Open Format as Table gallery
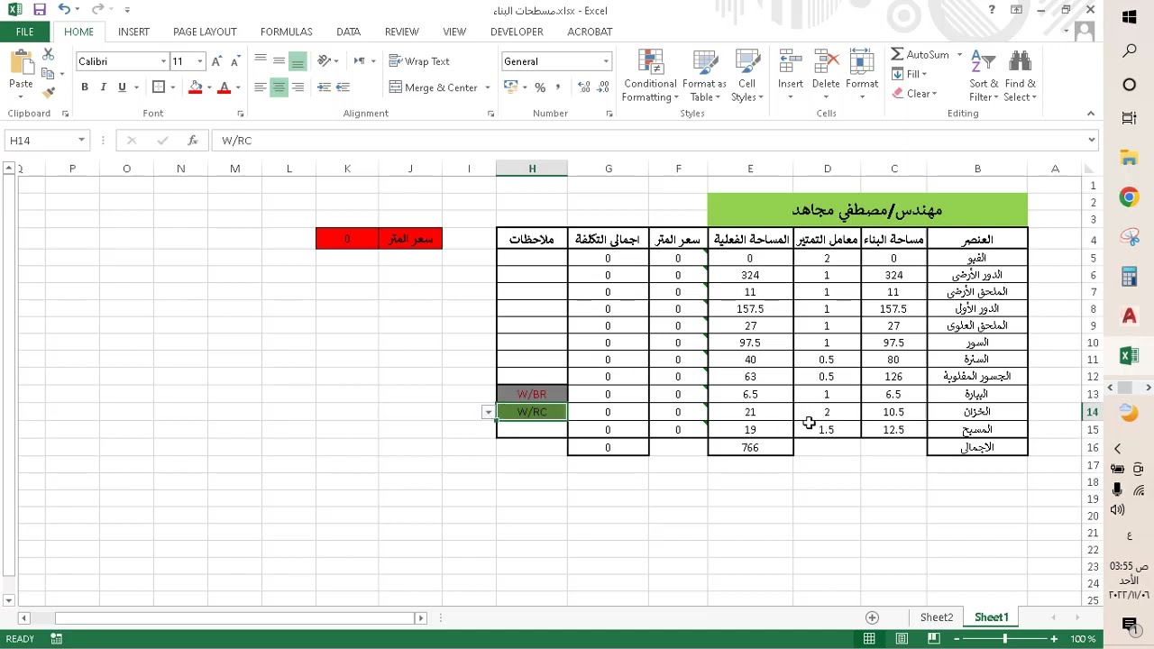This screenshot has height=649, width=1154. coord(704,76)
